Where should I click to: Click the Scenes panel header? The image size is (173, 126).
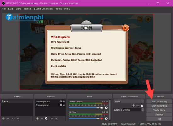pyautogui.click(x=17, y=96)
